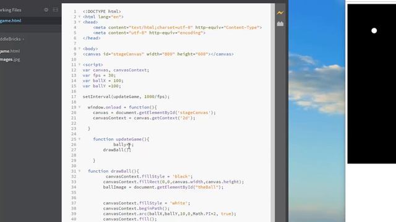This screenshot has height=222, width=396.
Task: Click the canvasContext.fill() line
Action: pos(130,220)
